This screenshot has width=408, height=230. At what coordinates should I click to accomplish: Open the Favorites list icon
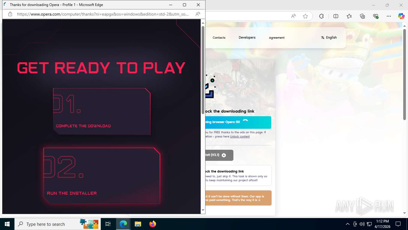tap(349, 16)
